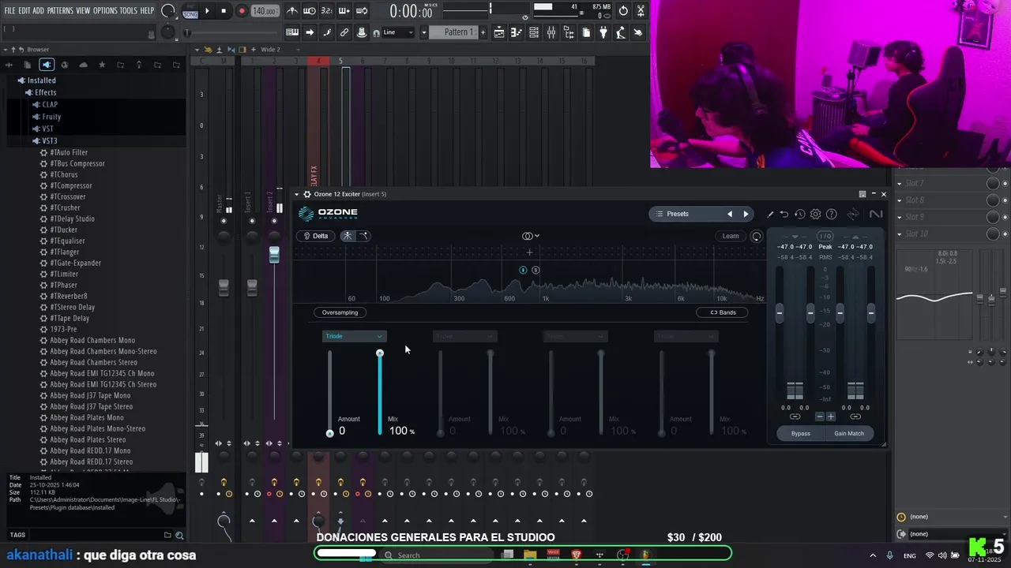Click Ozone undo arrow icon

pyautogui.click(x=784, y=214)
